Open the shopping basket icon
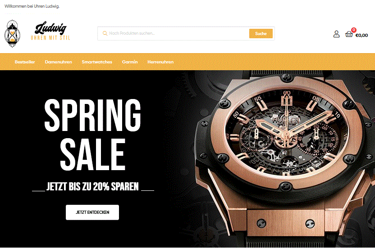The image size is (375, 248). click(349, 34)
